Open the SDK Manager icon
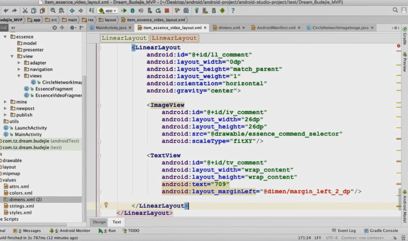The height and width of the screenshot is (241, 408). point(214,11)
